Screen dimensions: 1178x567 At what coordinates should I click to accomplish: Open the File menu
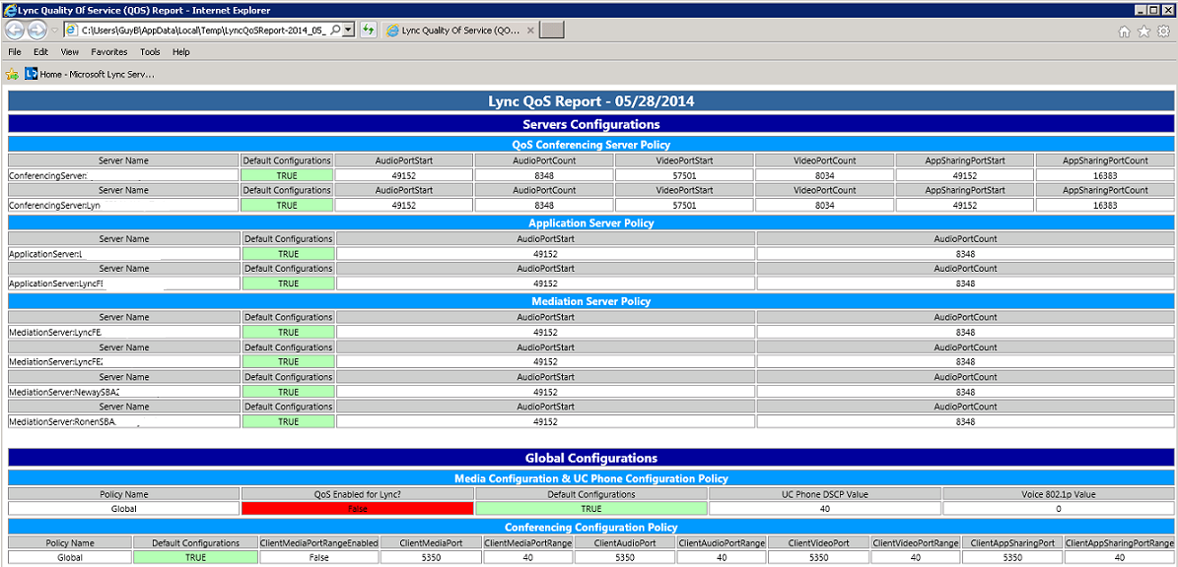[15, 52]
